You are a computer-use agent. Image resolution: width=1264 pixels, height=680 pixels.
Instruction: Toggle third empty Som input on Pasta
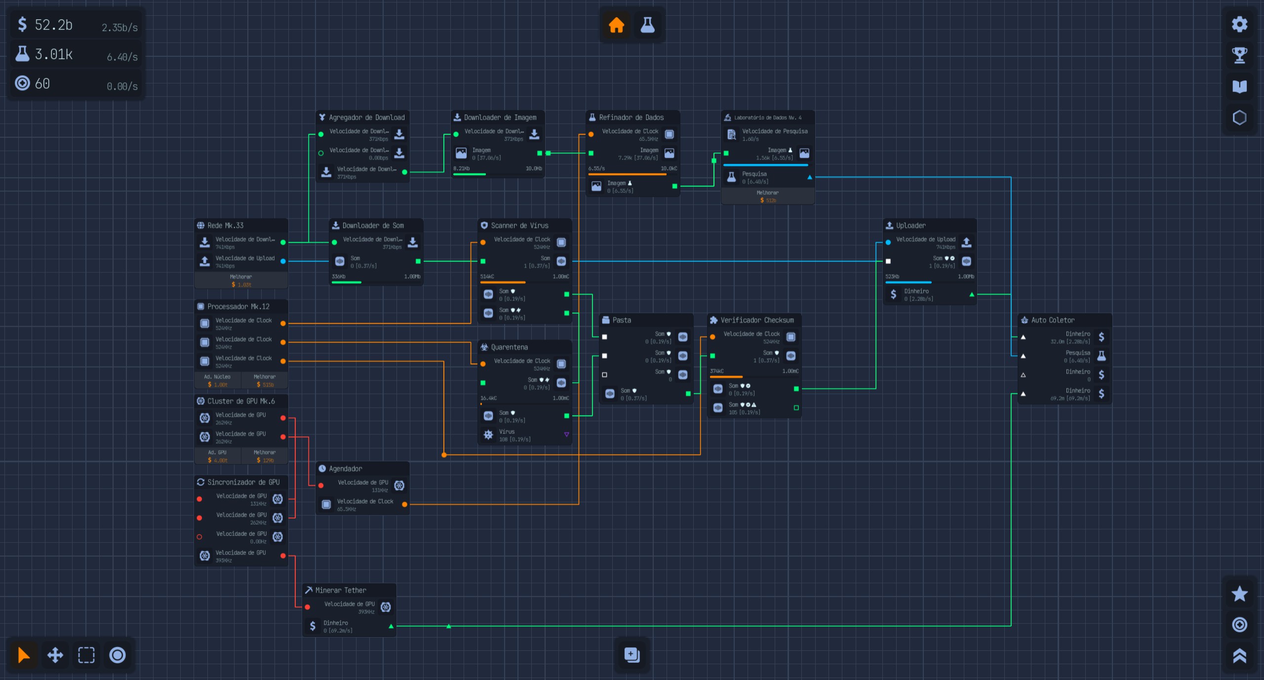click(x=604, y=375)
